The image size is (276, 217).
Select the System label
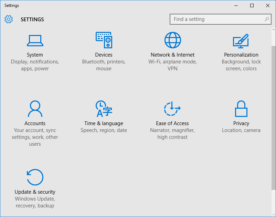(35, 55)
